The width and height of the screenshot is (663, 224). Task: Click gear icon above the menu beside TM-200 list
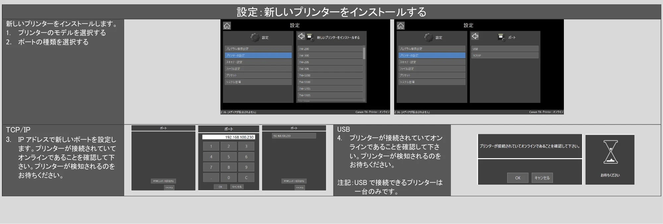(255, 37)
